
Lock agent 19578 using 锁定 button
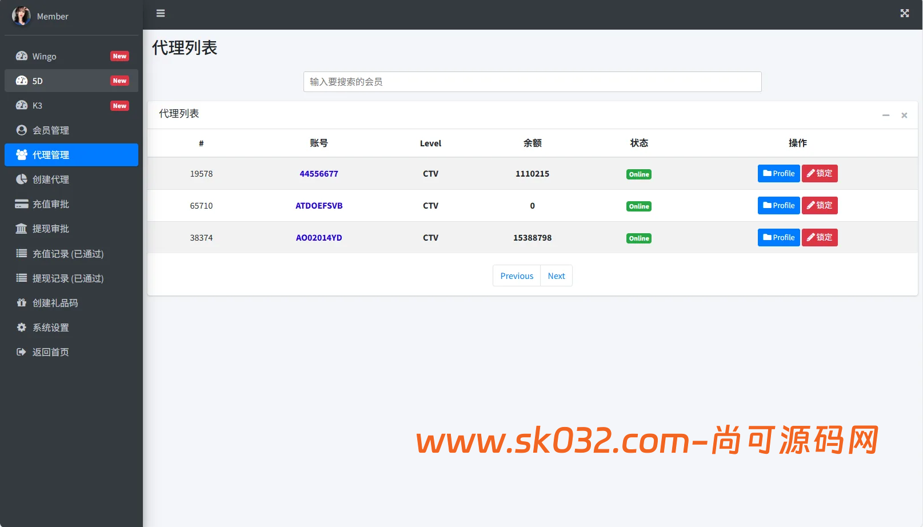[x=820, y=173]
